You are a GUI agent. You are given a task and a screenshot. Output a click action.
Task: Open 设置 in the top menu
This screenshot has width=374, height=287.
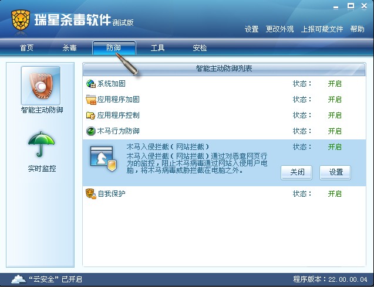coord(252,29)
